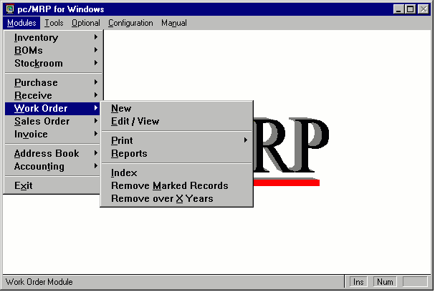
Task: Click the pc/MRP application icon in title bar
Action: tap(10, 9)
